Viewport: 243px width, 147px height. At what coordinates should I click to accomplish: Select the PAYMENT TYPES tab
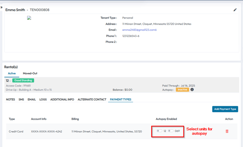(x=120, y=99)
